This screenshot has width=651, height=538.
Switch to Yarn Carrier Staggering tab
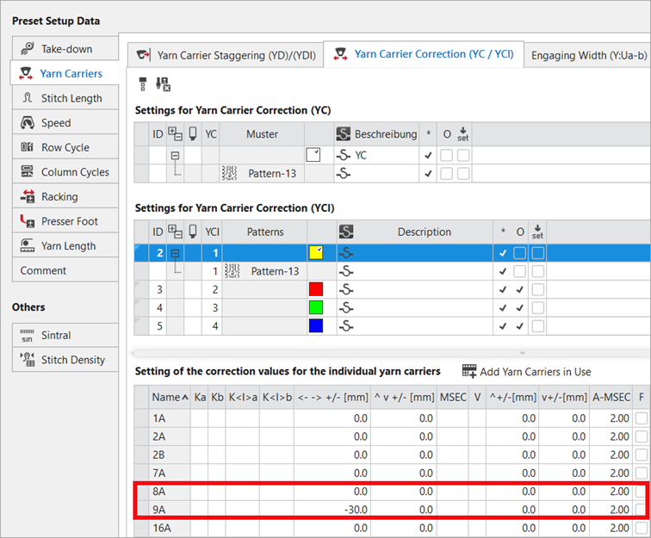pyautogui.click(x=222, y=55)
